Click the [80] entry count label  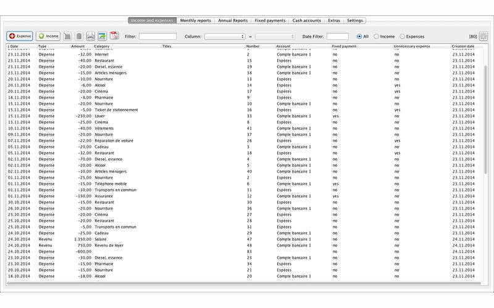click(x=472, y=36)
